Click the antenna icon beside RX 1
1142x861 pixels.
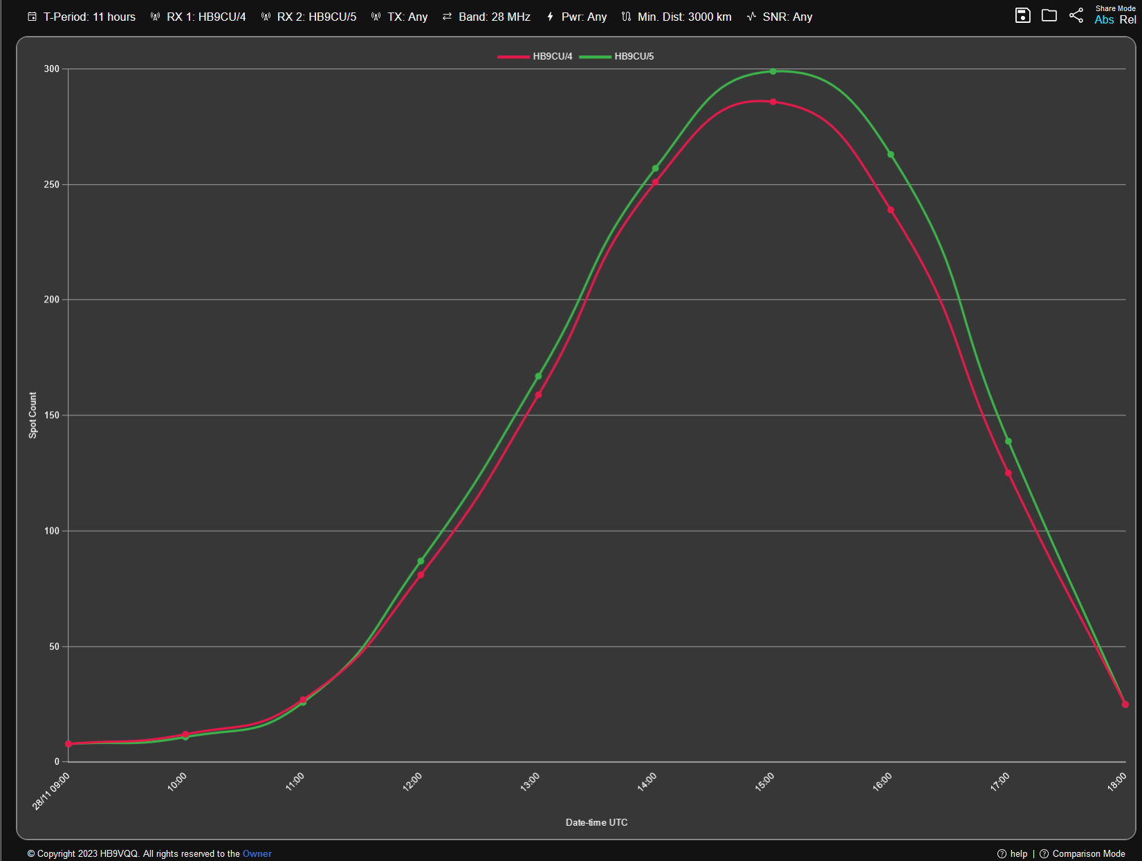tap(156, 16)
